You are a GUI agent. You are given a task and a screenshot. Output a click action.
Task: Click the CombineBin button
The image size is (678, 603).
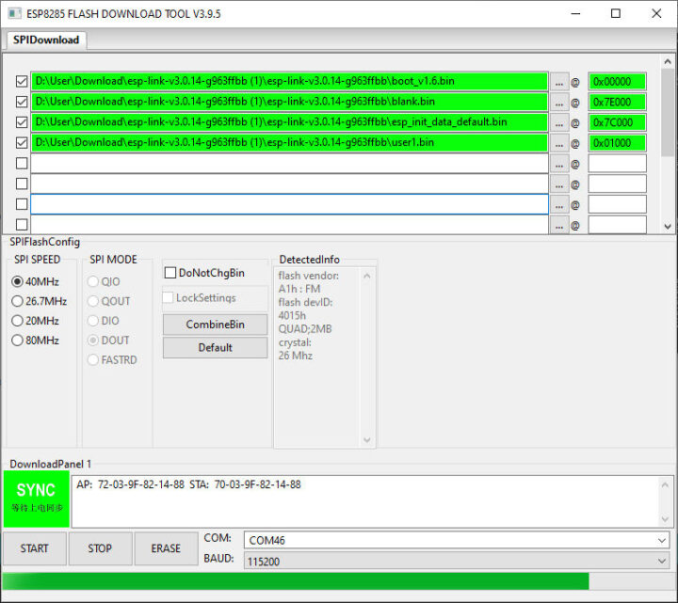(215, 325)
